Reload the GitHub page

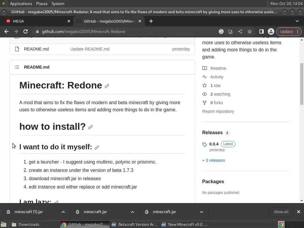pyautogui.click(x=26, y=31)
